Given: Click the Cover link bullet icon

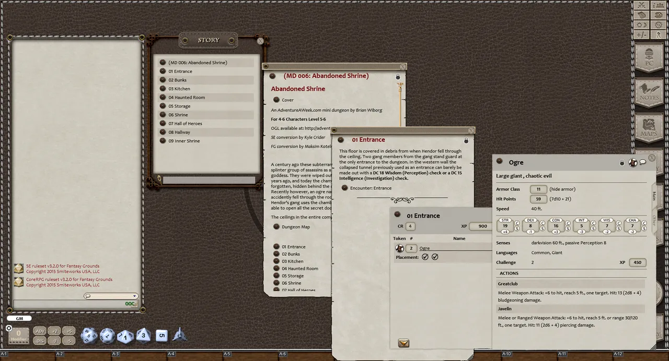Looking at the screenshot, I should pyautogui.click(x=276, y=100).
